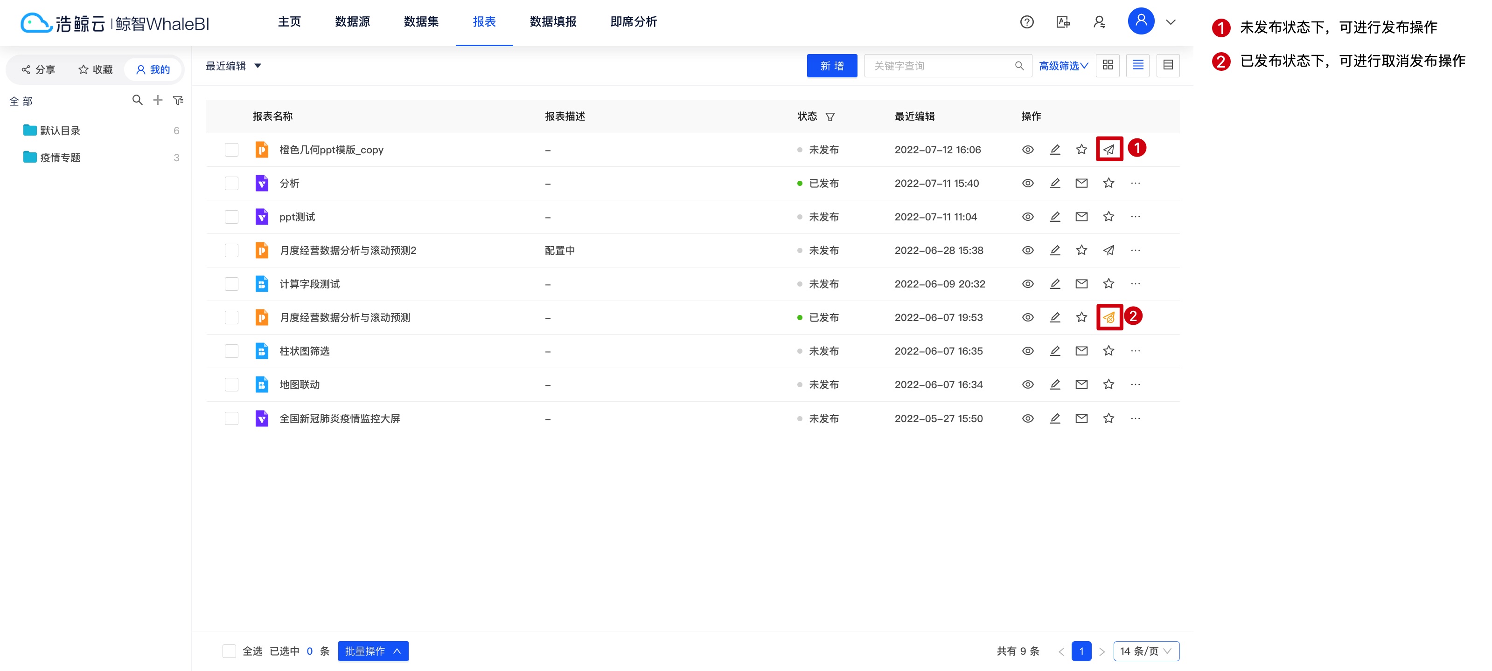Mail the 柱状图筛选 report
Viewport: 1492px width, 671px height.
coord(1081,351)
